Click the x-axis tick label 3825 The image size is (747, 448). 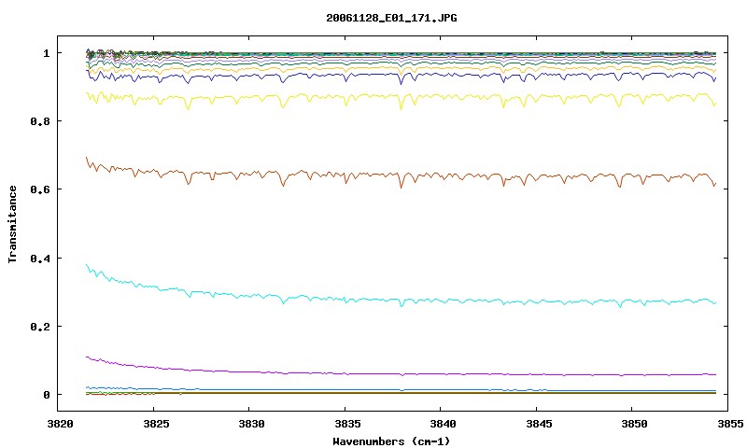tap(156, 424)
